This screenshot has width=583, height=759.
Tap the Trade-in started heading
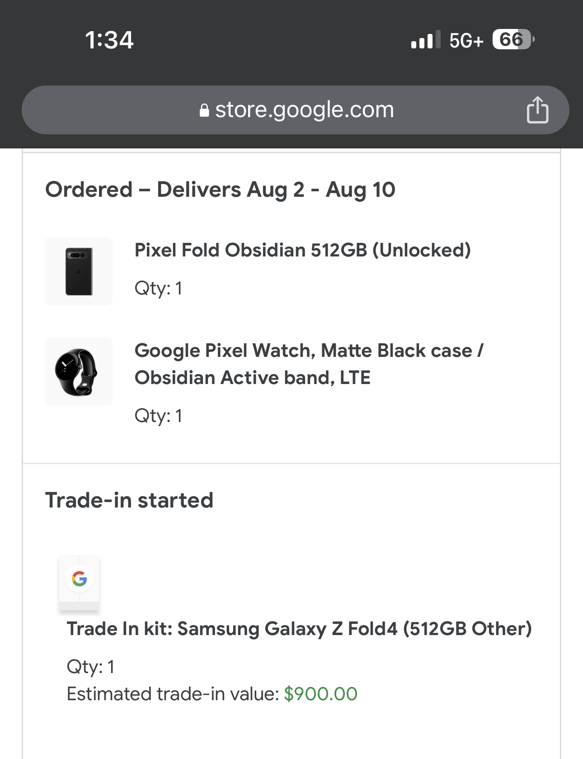click(x=129, y=500)
